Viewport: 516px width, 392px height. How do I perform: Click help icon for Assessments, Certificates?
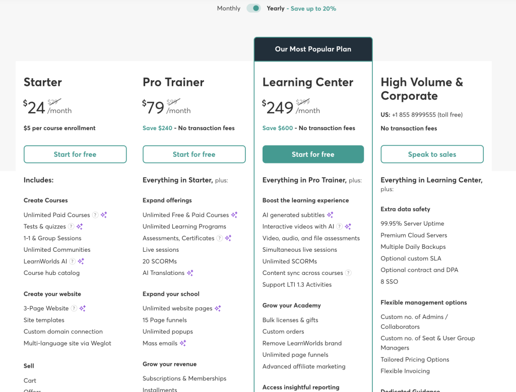(220, 238)
